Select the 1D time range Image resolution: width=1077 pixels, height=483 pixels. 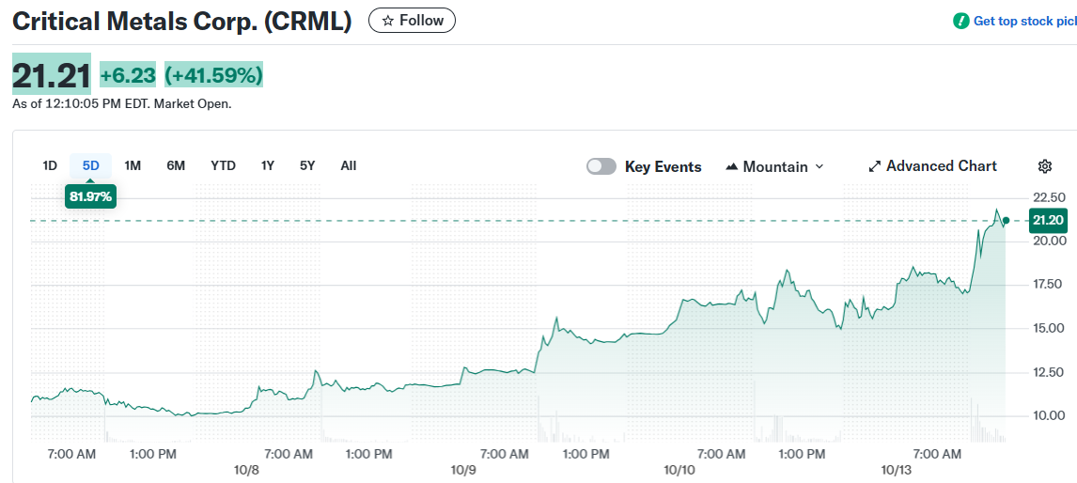[x=50, y=165]
